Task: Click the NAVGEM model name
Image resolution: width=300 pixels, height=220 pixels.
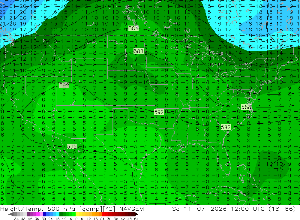Action: 132,209
